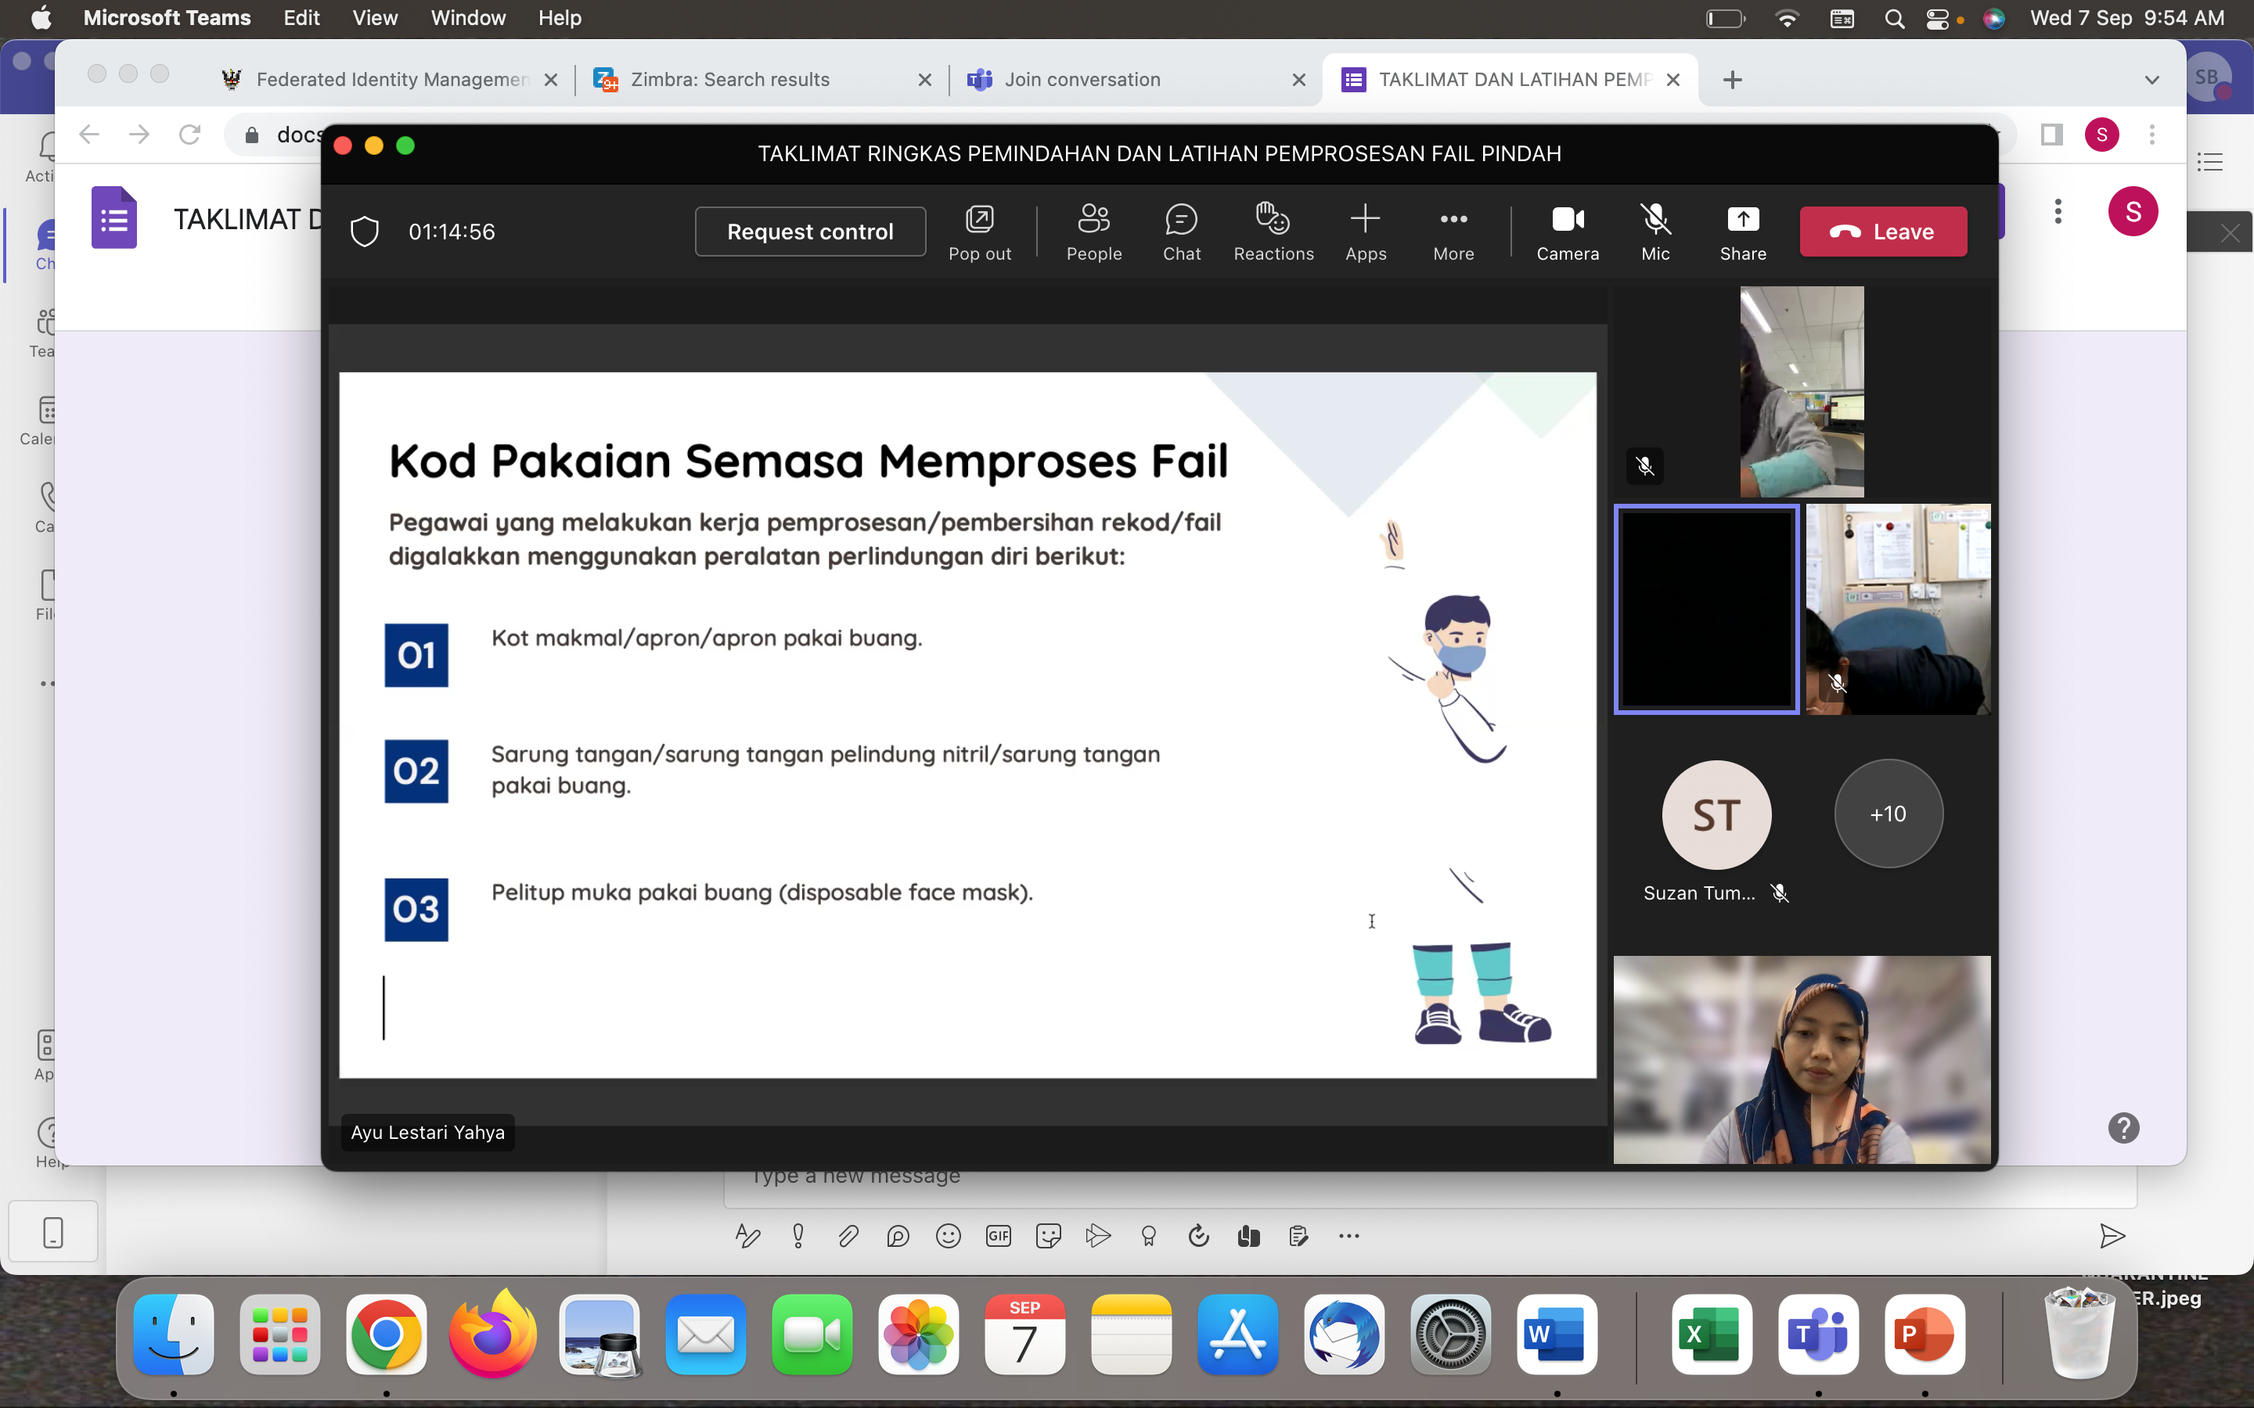Set delivery options exclamation icon

coord(798,1236)
